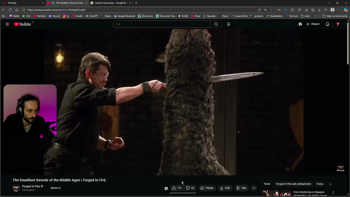
Task: Click the Forged in Fire channel avatar
Action: tap(16, 188)
